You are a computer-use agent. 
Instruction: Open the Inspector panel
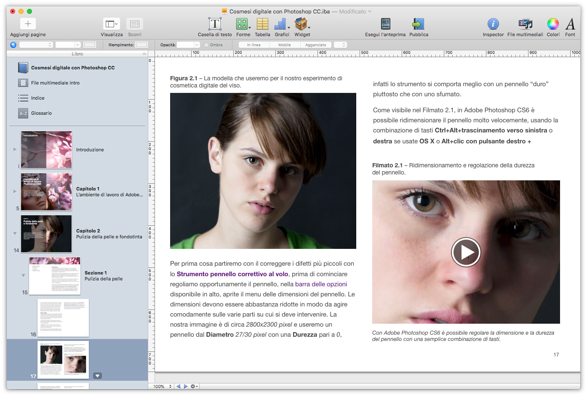[493, 24]
